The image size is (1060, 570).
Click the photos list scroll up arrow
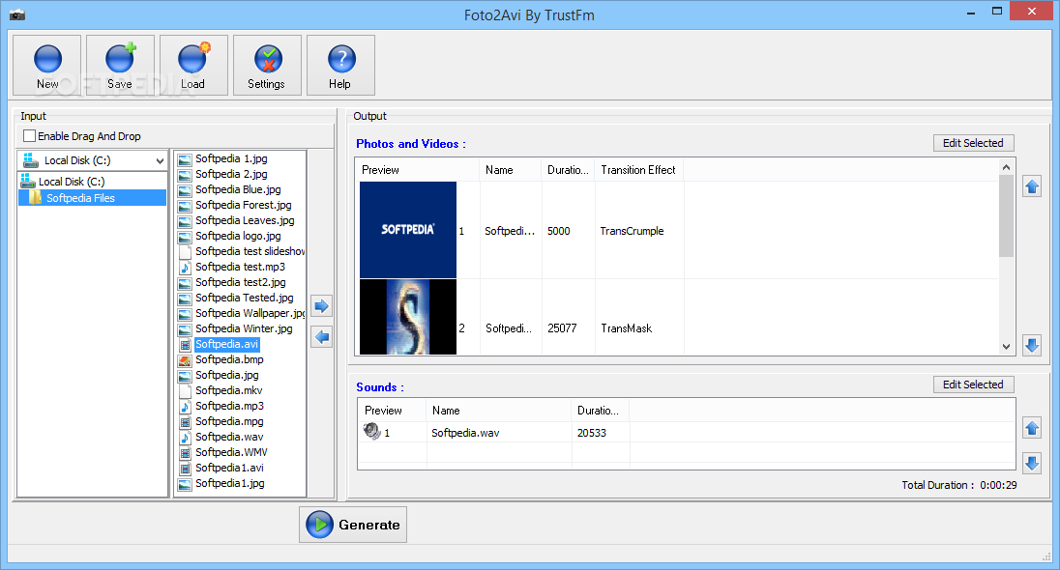pos(1006,167)
